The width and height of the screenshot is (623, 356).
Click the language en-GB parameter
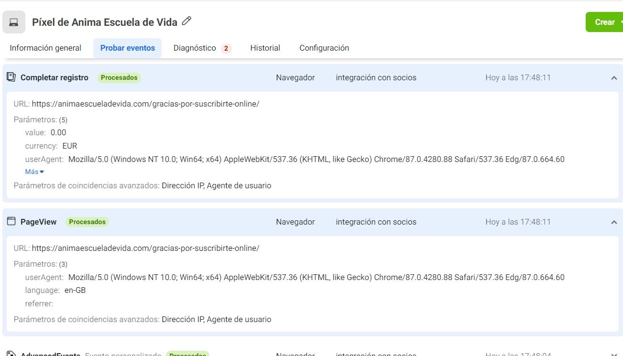[x=55, y=290]
